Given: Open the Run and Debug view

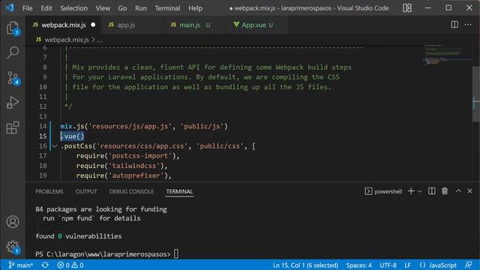Looking at the screenshot, I should click(x=13, y=103).
